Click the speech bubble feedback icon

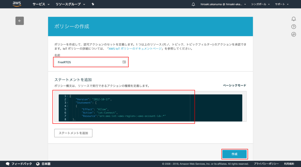click(x=8, y=164)
